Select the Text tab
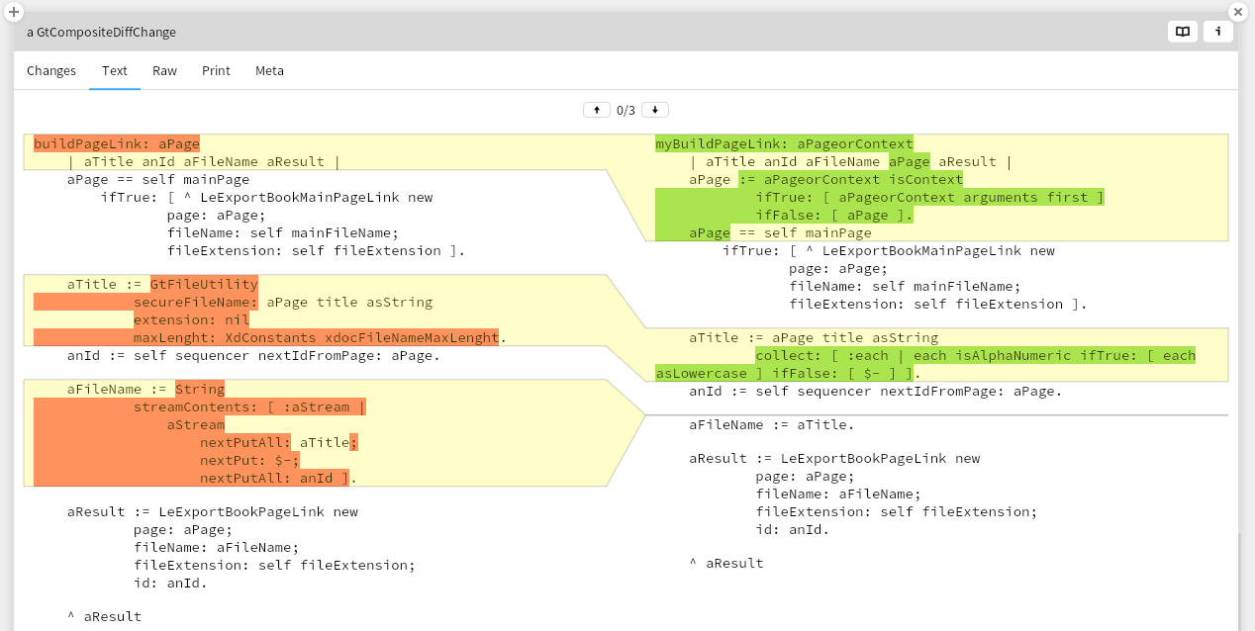This screenshot has height=631, width=1255. [115, 70]
